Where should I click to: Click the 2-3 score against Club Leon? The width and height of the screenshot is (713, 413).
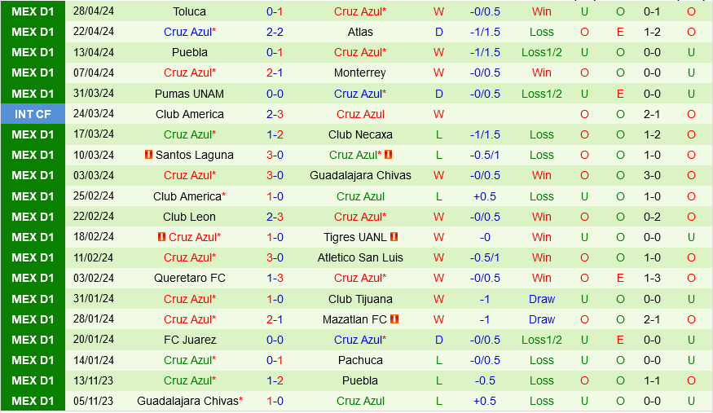coord(275,217)
